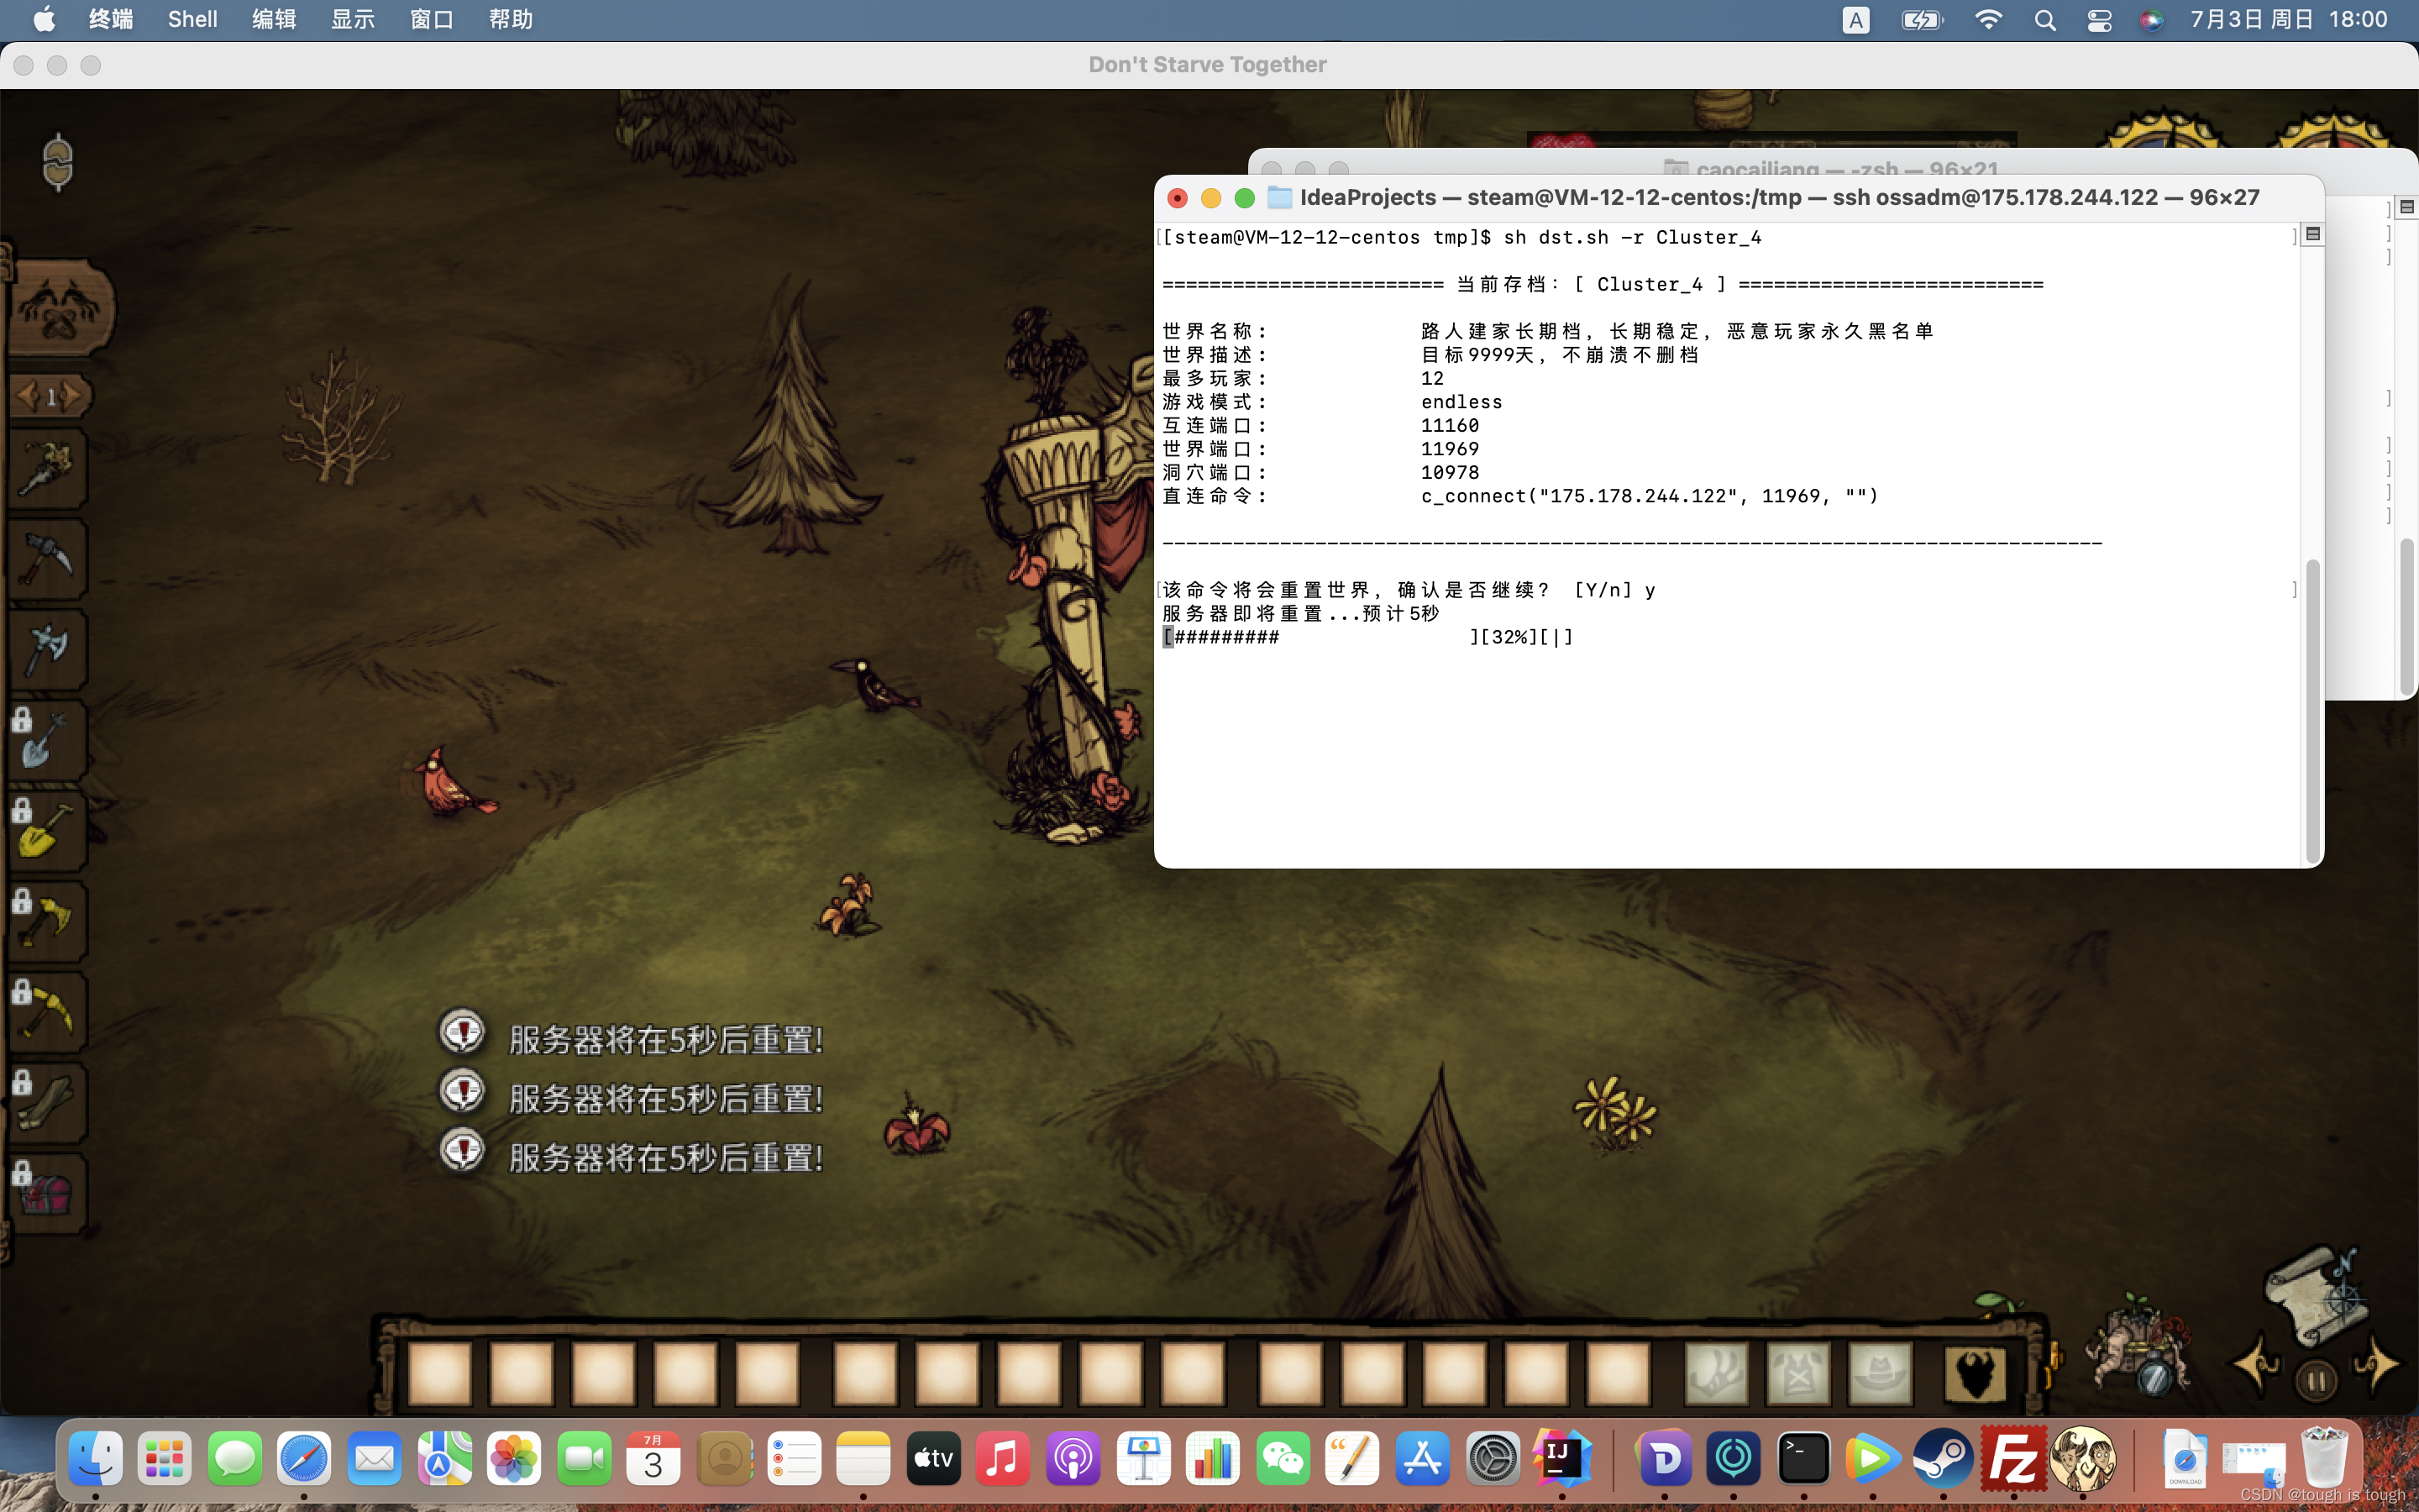Toggle the split-pane button in the terminal
This screenshot has width=2419, height=1512.
[x=2312, y=234]
